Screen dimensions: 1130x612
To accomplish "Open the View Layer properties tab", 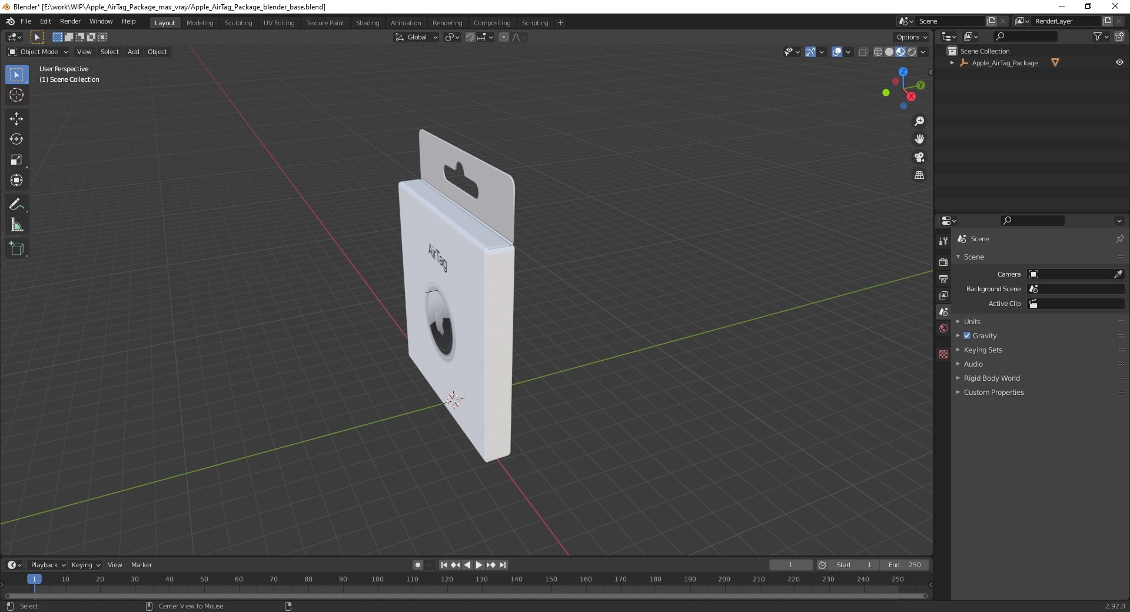I will coord(943,295).
